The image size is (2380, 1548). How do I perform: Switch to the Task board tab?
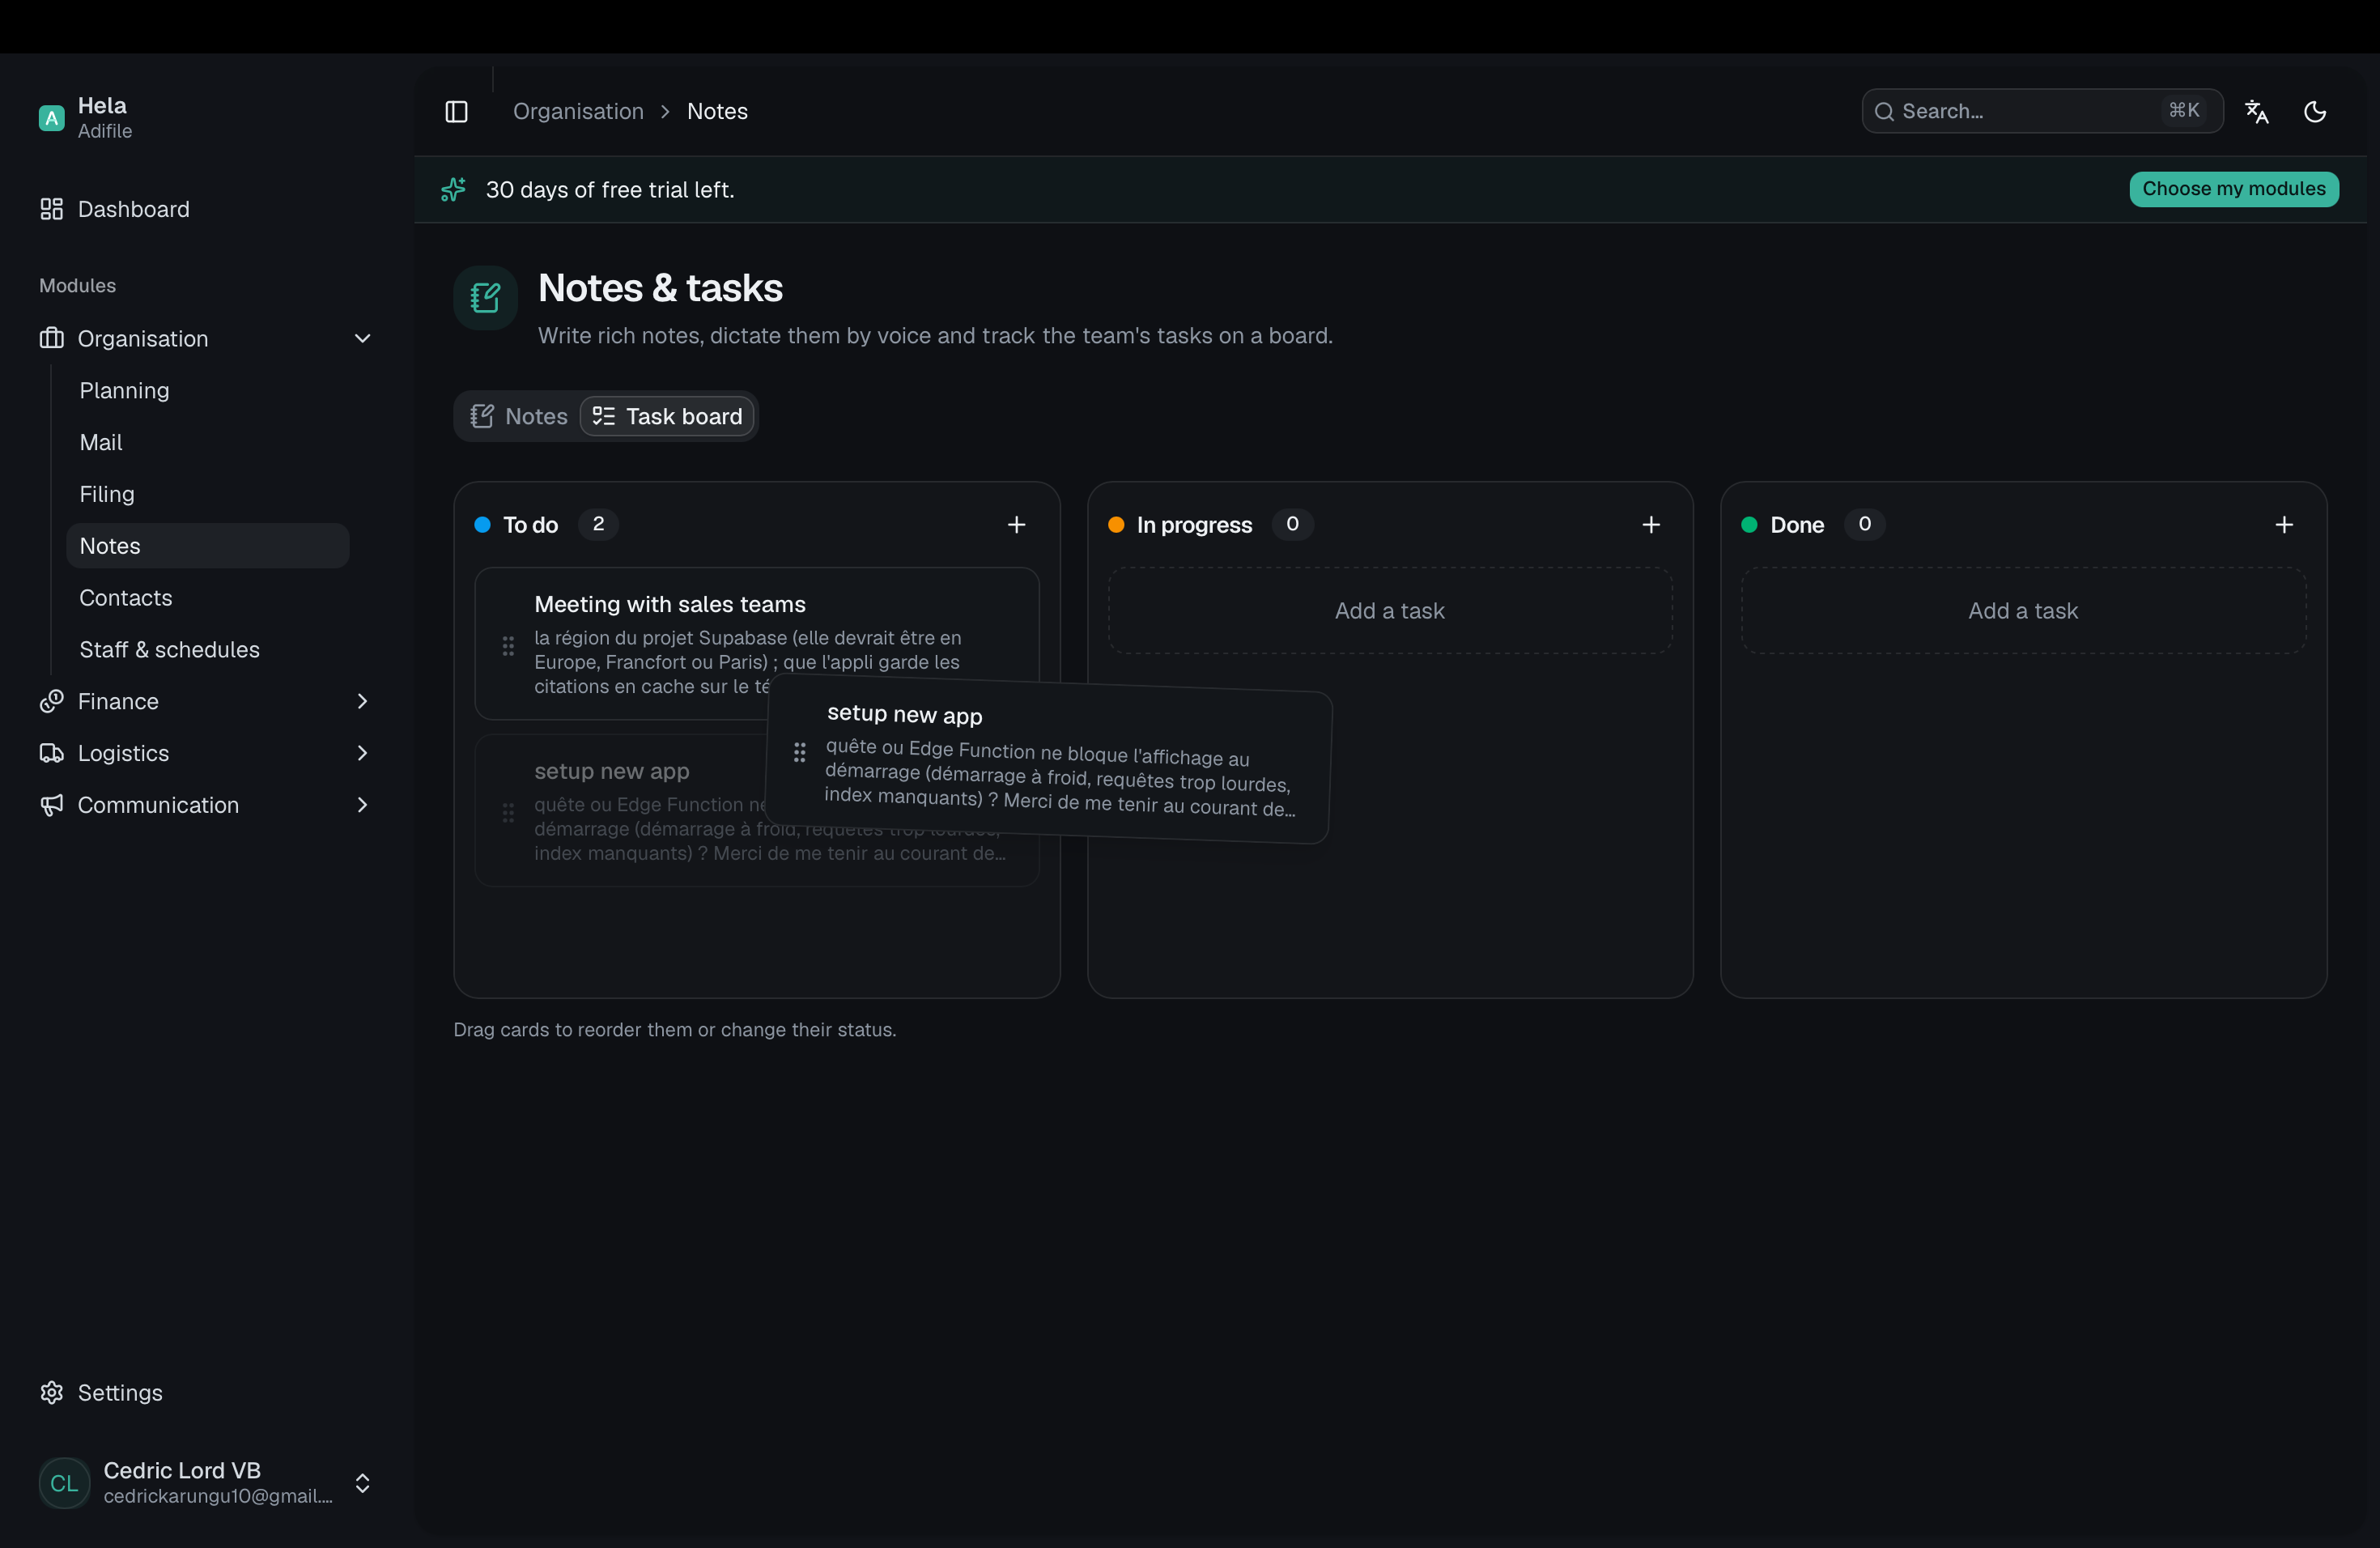pyautogui.click(x=667, y=416)
